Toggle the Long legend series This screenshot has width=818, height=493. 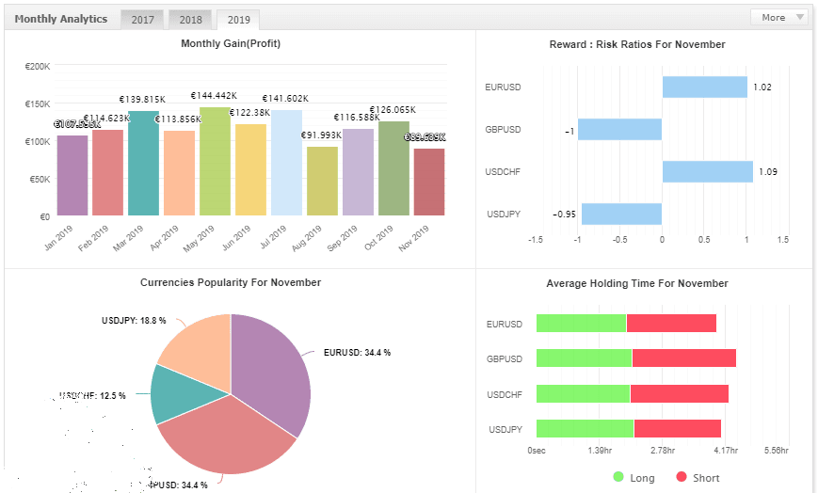(x=633, y=478)
